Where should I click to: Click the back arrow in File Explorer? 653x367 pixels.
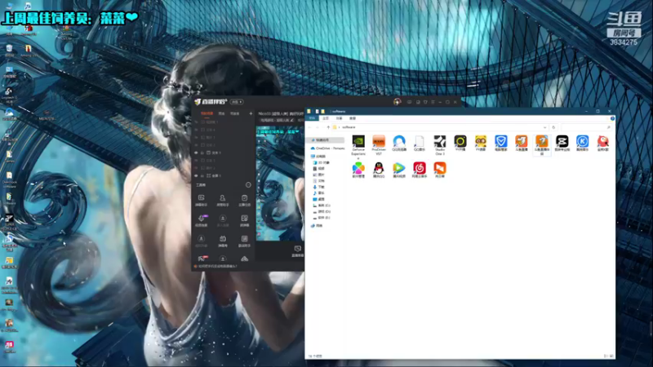coord(310,127)
